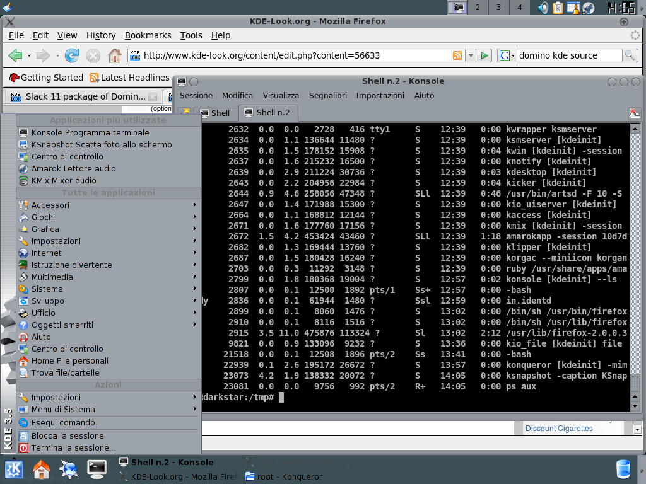Open Firefox Tools menu

click(191, 35)
